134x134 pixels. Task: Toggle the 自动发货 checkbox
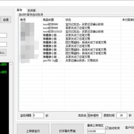coord(107,128)
